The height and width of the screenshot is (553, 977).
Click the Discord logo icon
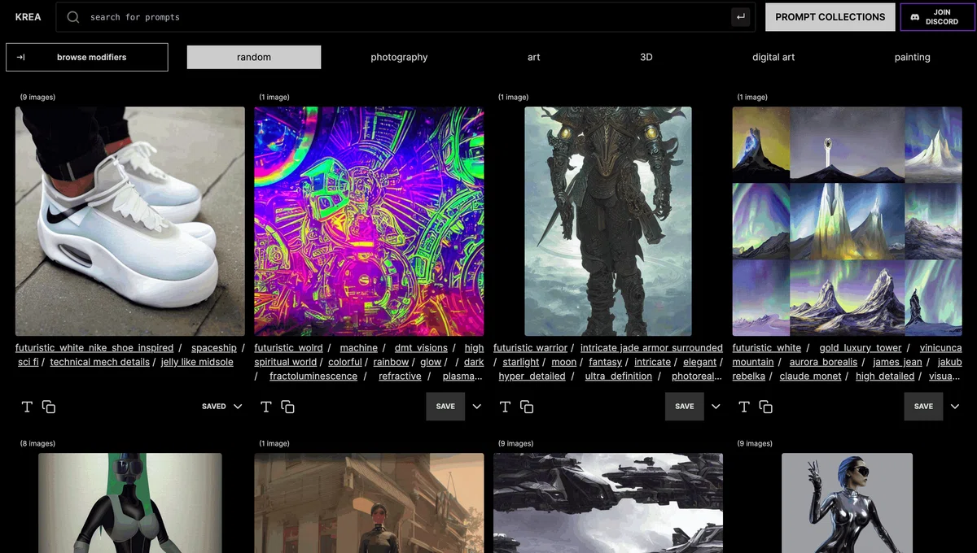tap(915, 17)
